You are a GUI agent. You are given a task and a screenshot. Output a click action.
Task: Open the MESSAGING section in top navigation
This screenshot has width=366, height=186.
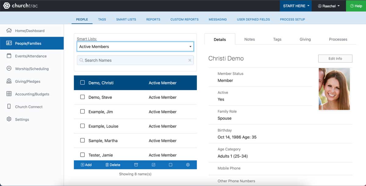click(x=217, y=19)
